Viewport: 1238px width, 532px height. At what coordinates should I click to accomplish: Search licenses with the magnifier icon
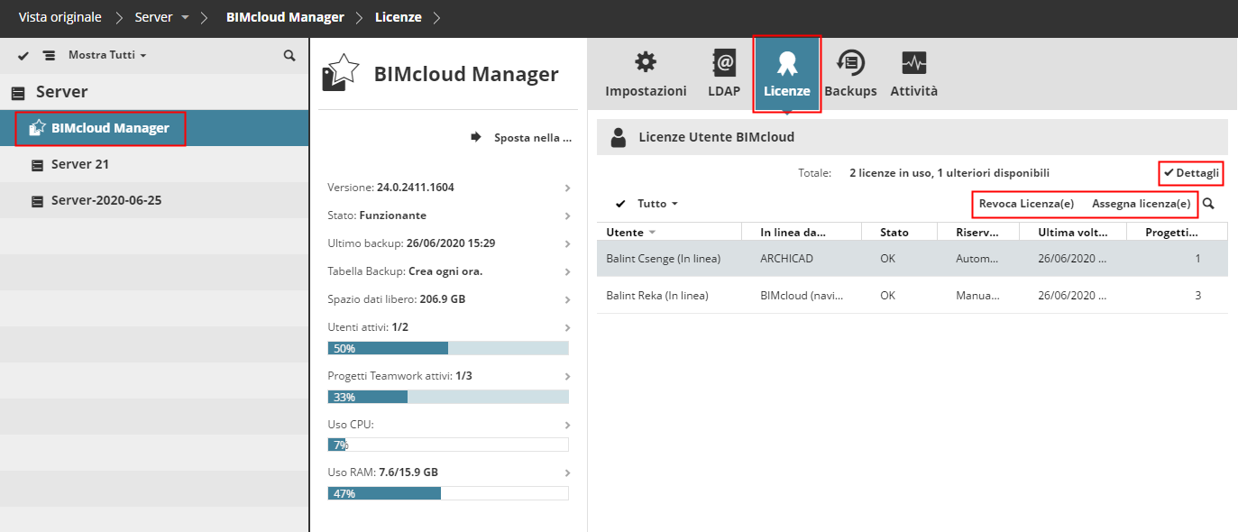tap(1209, 204)
